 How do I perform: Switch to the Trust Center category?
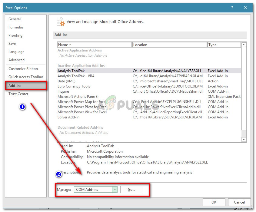coord(18,94)
